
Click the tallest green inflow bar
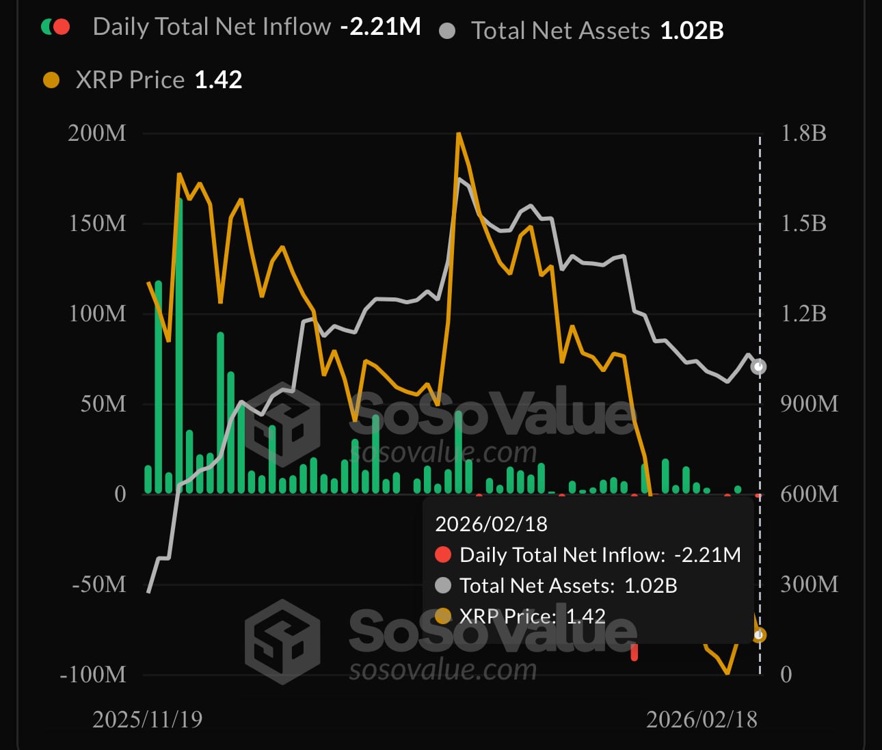pos(179,342)
